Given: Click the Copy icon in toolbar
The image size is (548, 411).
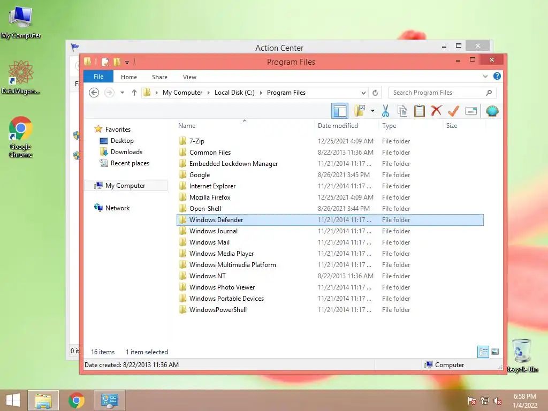Looking at the screenshot, I should pyautogui.click(x=402, y=111).
